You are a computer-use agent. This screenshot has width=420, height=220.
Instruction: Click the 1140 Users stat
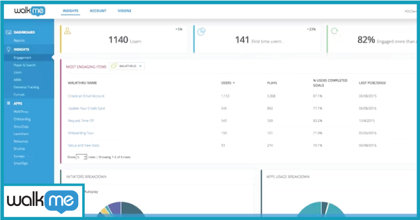click(x=125, y=40)
